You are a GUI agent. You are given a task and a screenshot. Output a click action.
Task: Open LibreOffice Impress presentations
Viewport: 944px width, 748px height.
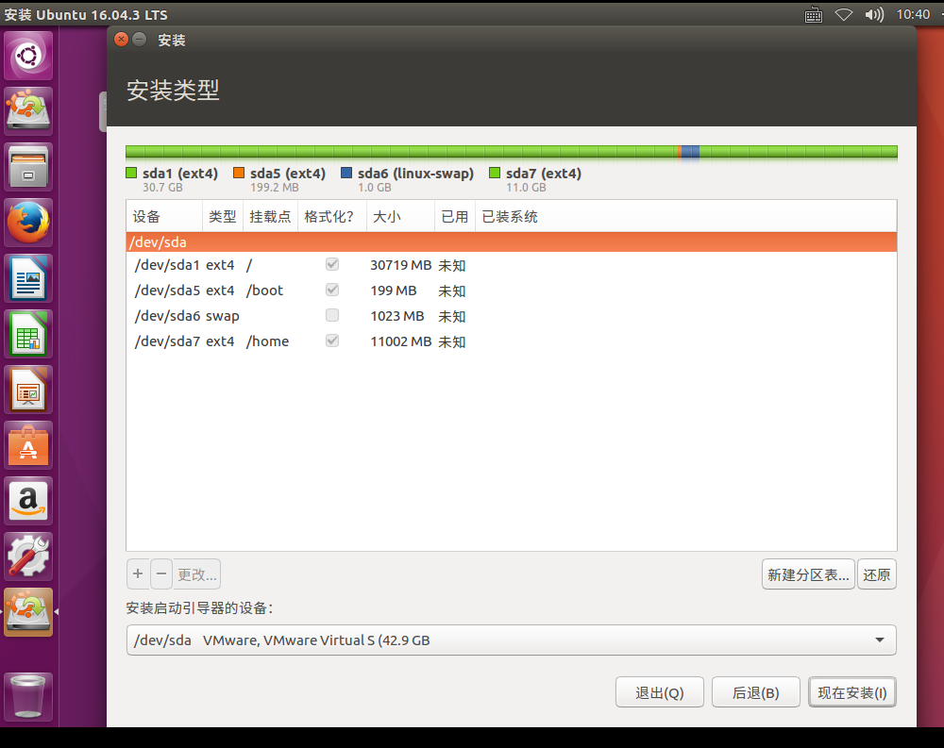point(28,390)
